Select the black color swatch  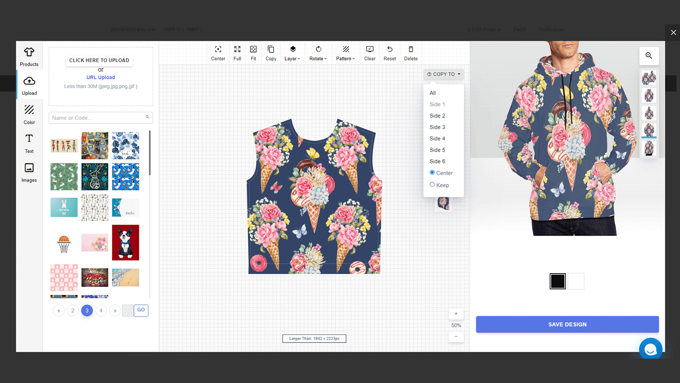tap(558, 281)
